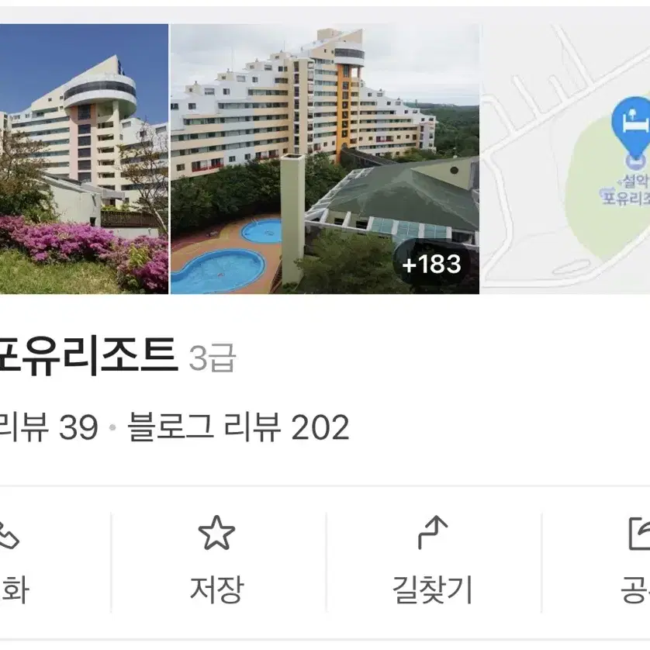Click the partially visible 전화 label

click(x=14, y=589)
